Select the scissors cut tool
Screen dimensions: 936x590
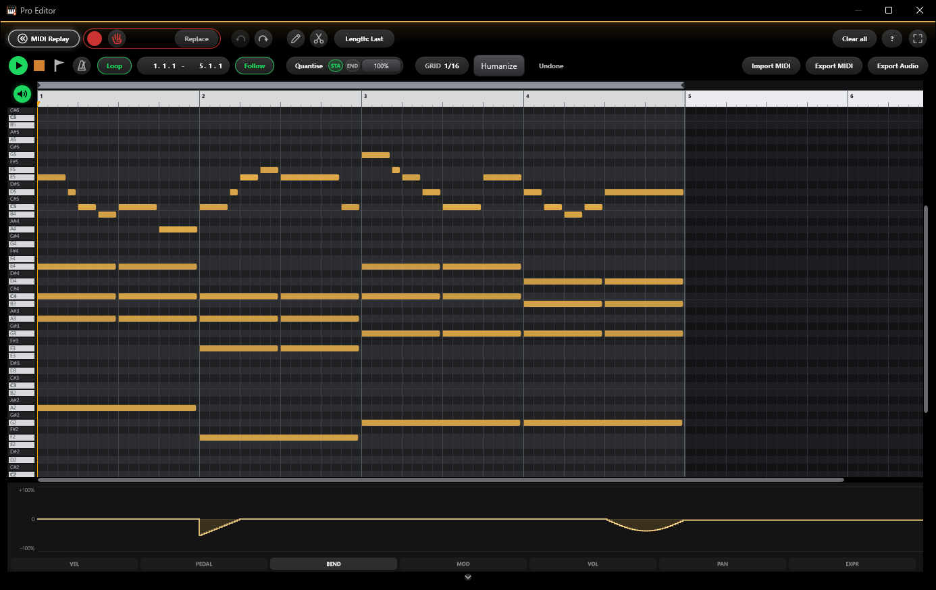point(319,39)
